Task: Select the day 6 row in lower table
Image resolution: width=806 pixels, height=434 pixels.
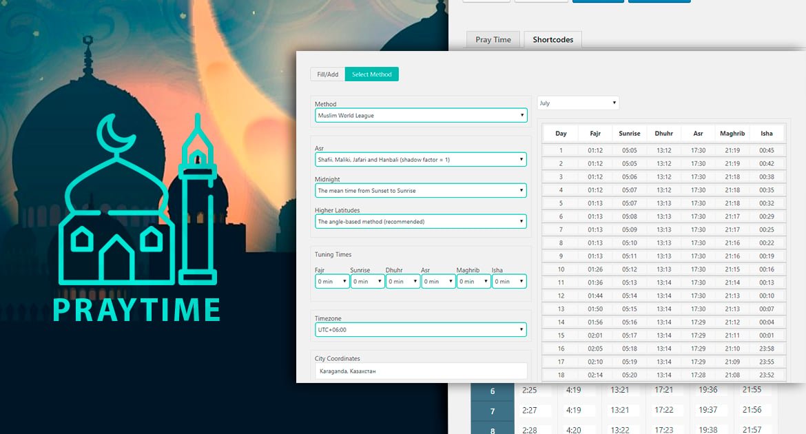Action: pyautogui.click(x=493, y=391)
